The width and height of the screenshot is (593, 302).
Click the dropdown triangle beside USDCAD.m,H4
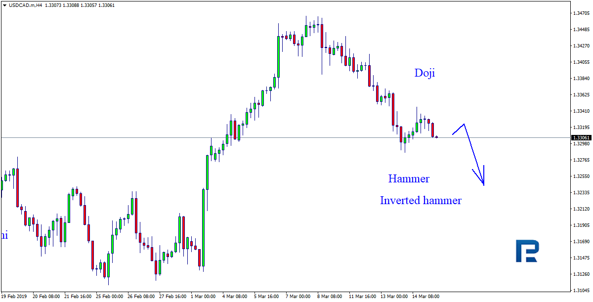pos(4,5)
